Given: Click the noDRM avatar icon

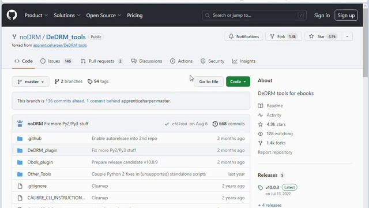Looking at the screenshot, I should point(20,124).
